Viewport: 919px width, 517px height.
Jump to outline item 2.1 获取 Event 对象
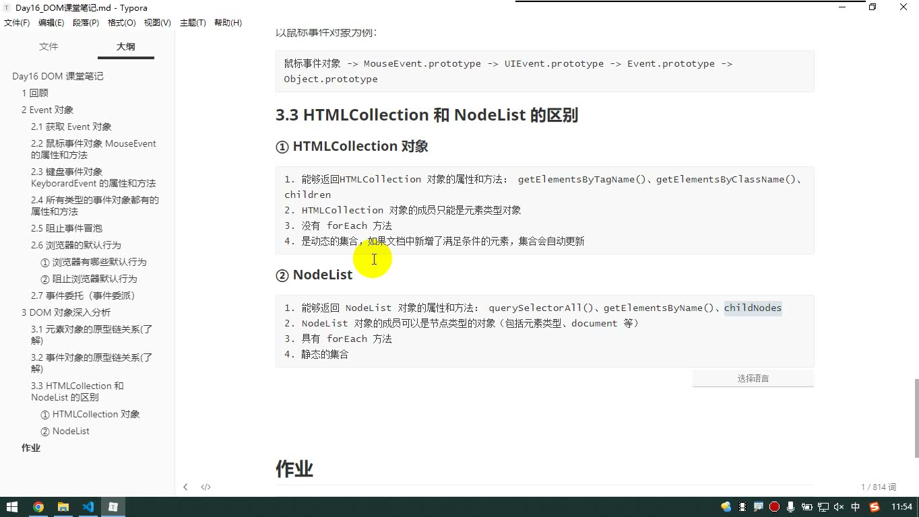pos(71,127)
